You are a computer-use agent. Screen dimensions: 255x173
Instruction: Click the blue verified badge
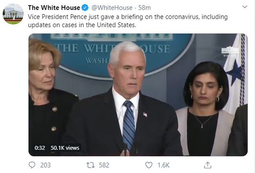pyautogui.click(x=85, y=8)
